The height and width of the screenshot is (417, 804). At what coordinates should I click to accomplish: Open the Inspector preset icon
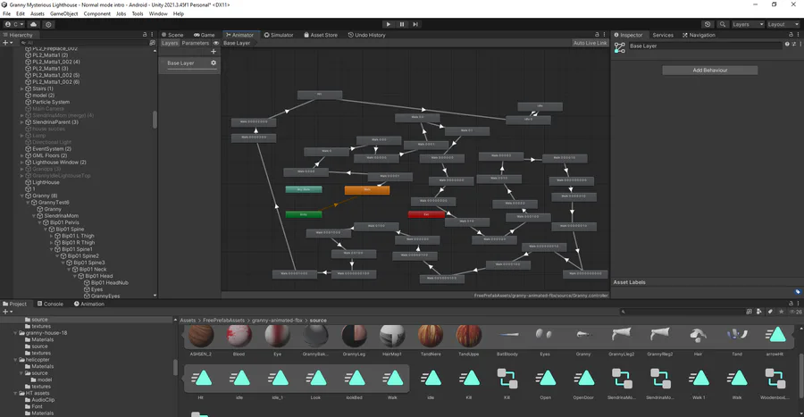click(794, 44)
